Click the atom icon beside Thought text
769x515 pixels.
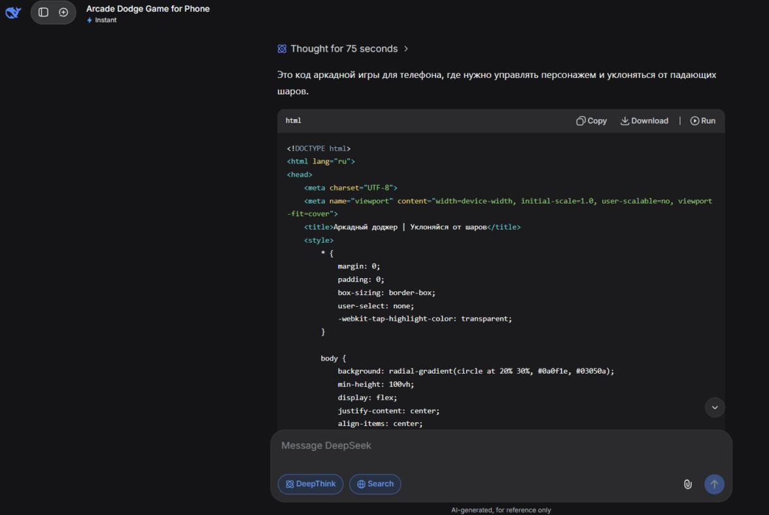click(282, 49)
